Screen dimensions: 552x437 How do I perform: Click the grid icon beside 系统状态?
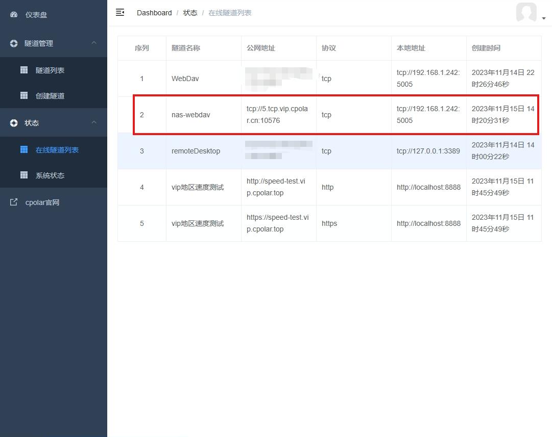coord(24,175)
